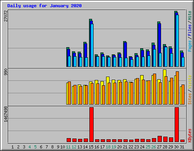Click the 27072 axis maximum value
Image resolution: width=194 pixels, height=151 pixels.
(x=6, y=16)
